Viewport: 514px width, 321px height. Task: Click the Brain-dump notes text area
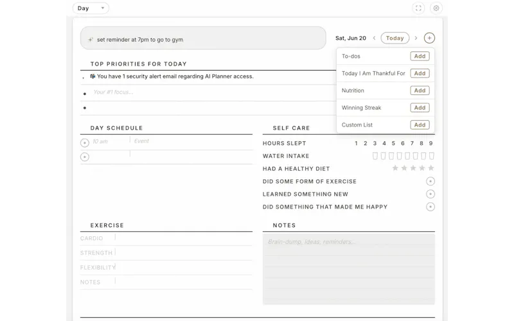click(x=348, y=268)
